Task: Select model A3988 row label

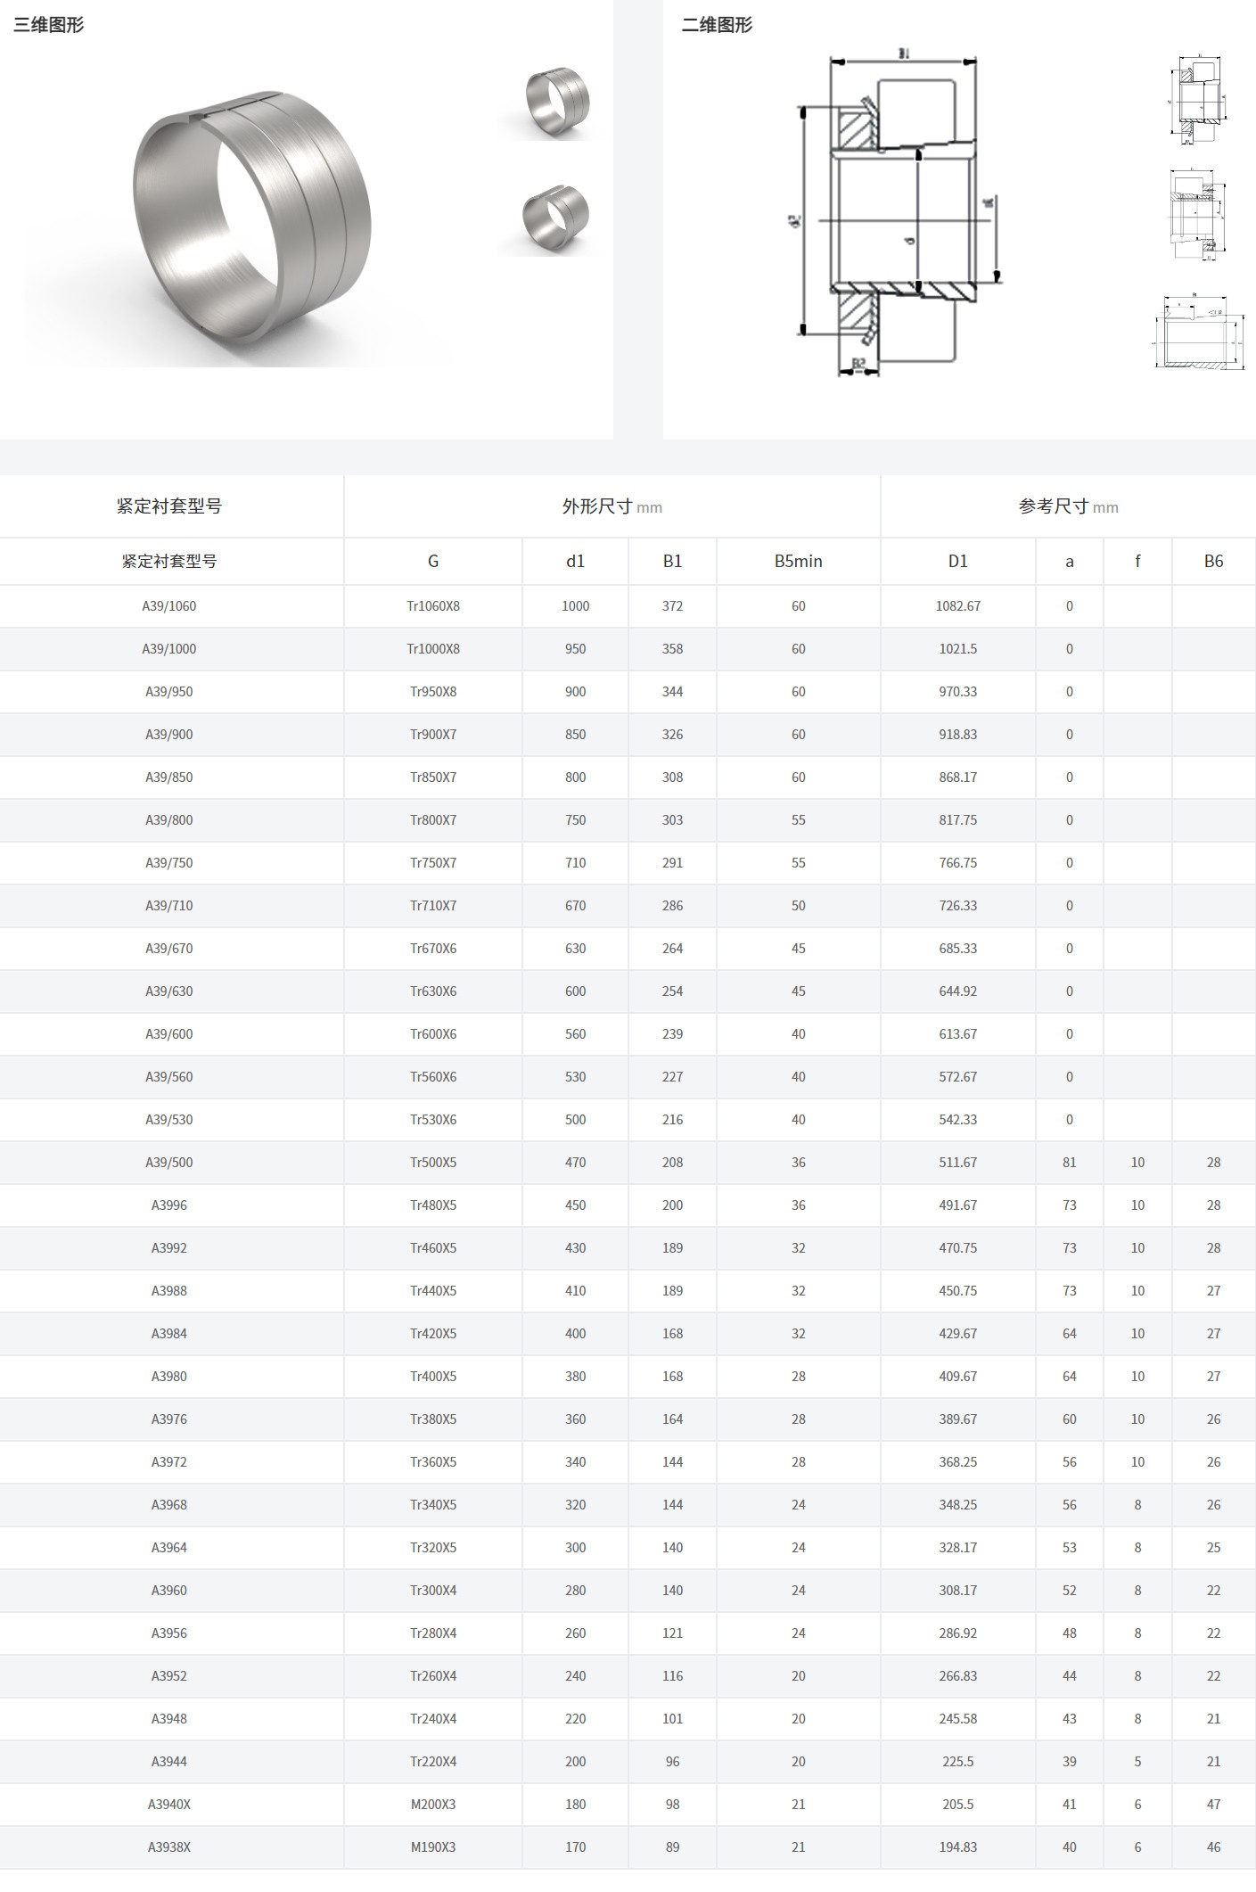Action: [x=169, y=1291]
